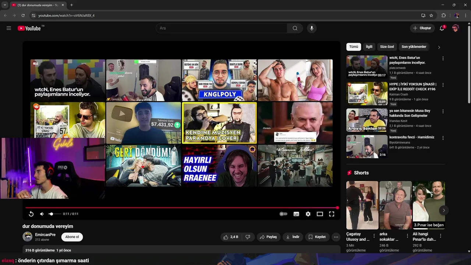Close the dur donumuda vereyim tab
The image size is (471, 265).
[x=63, y=5]
